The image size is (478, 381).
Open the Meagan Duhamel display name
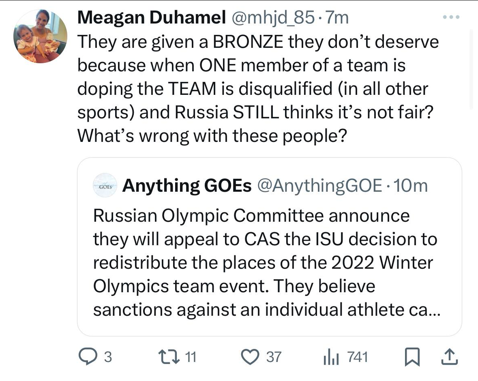click(152, 17)
